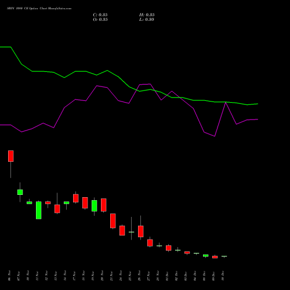Select the '14 Nov' date label
Screen dimensions: 290x290
coord(65,275)
